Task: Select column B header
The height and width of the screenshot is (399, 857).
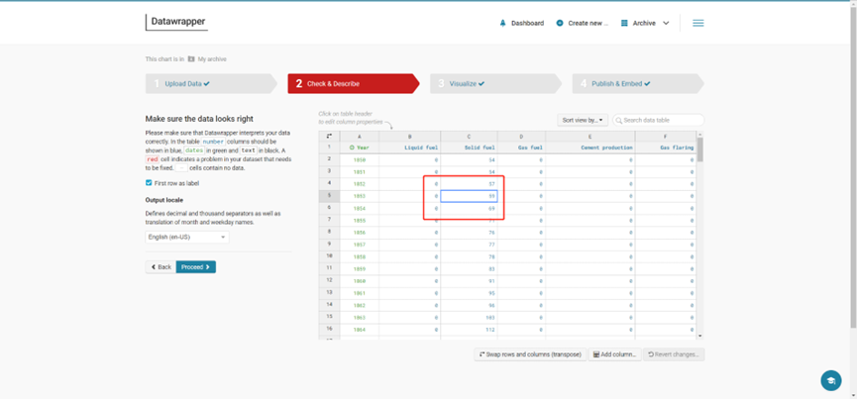Action: coord(410,137)
